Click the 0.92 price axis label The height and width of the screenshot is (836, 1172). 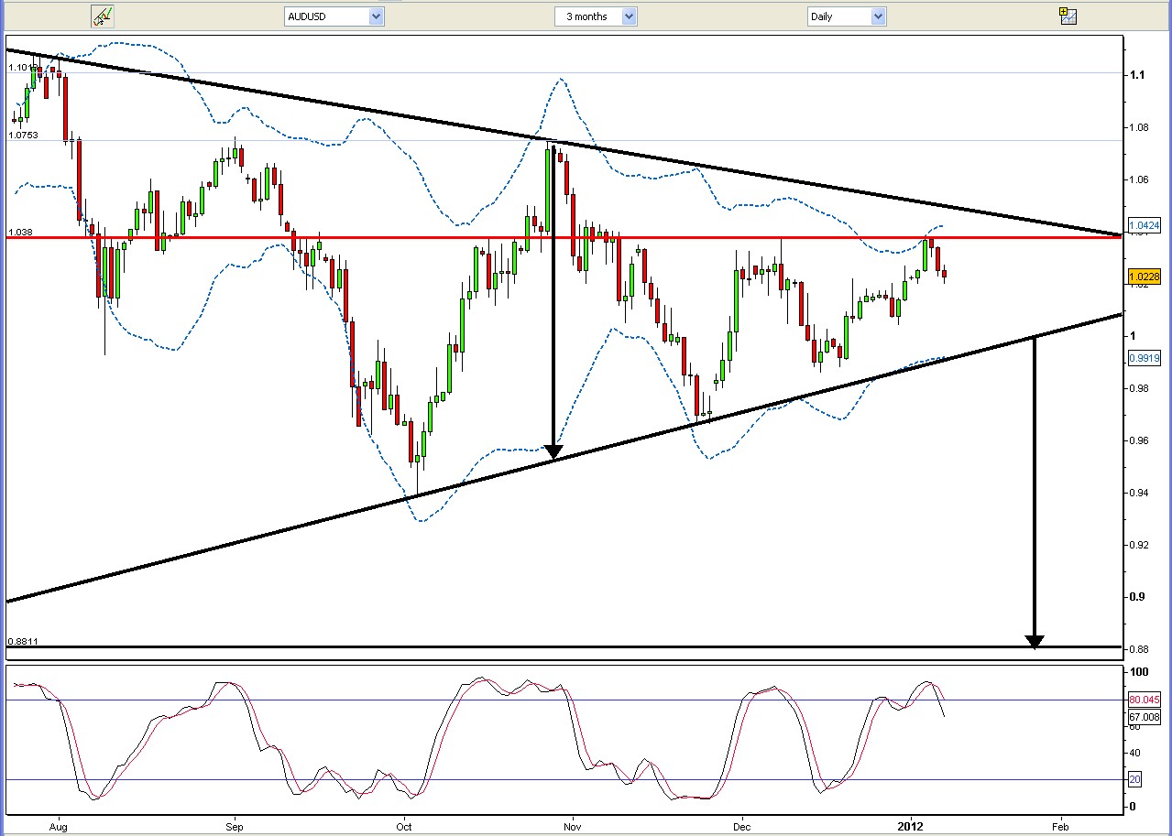(x=1138, y=545)
